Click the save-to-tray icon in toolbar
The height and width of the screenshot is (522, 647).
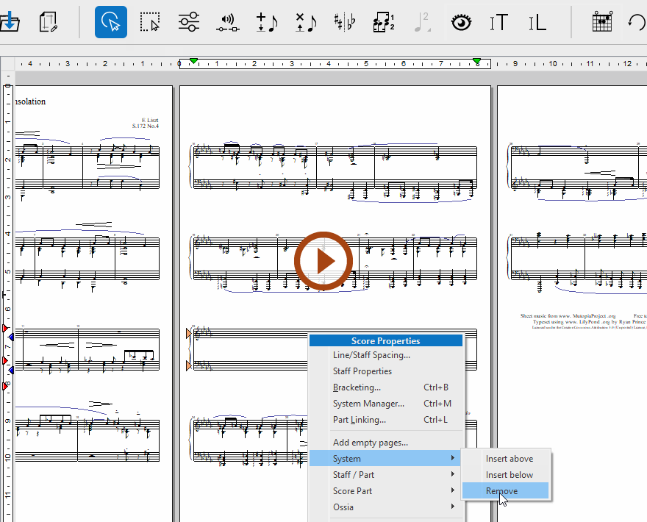[x=9, y=22]
